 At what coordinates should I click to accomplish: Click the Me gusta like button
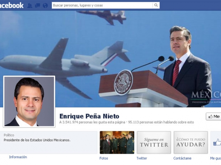214,116
